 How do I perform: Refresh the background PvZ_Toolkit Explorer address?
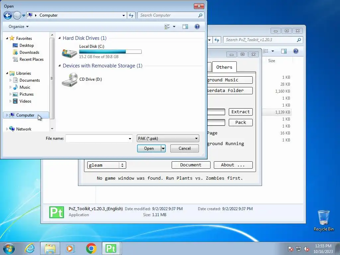[x=216, y=40]
